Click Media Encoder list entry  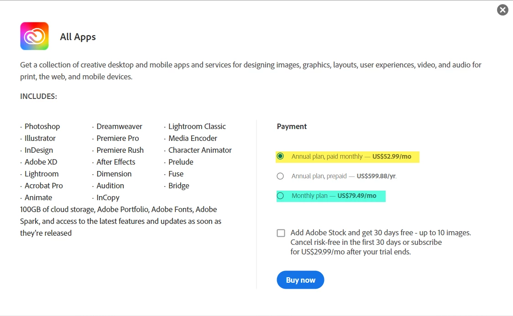coord(193,138)
